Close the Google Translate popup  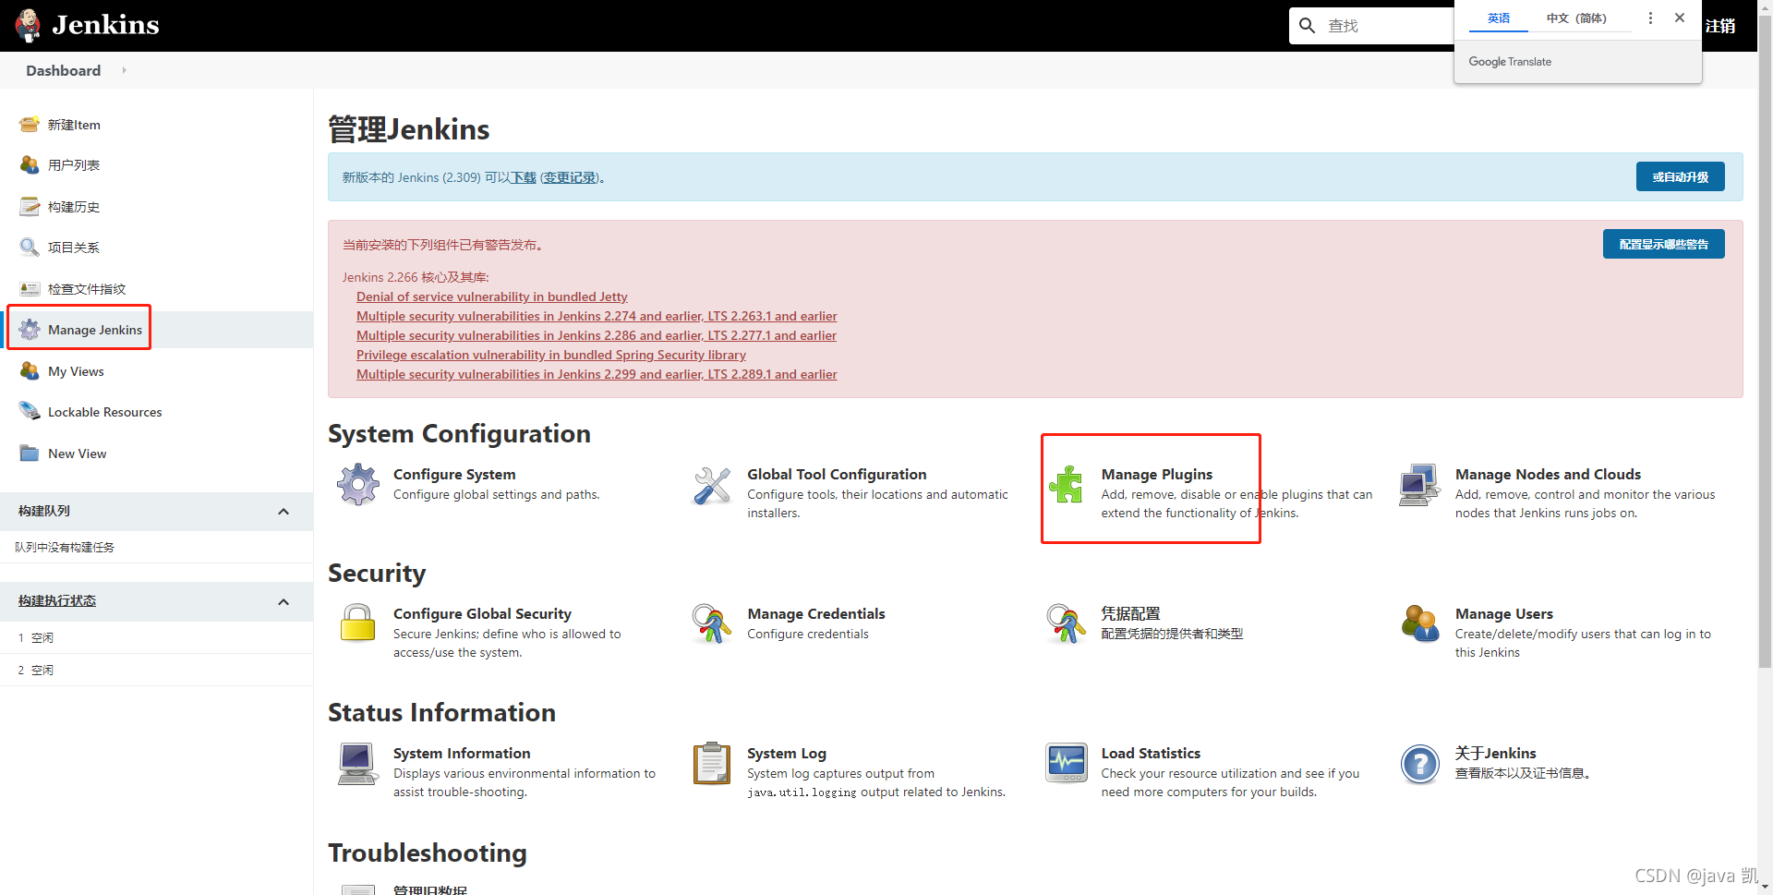click(x=1680, y=18)
